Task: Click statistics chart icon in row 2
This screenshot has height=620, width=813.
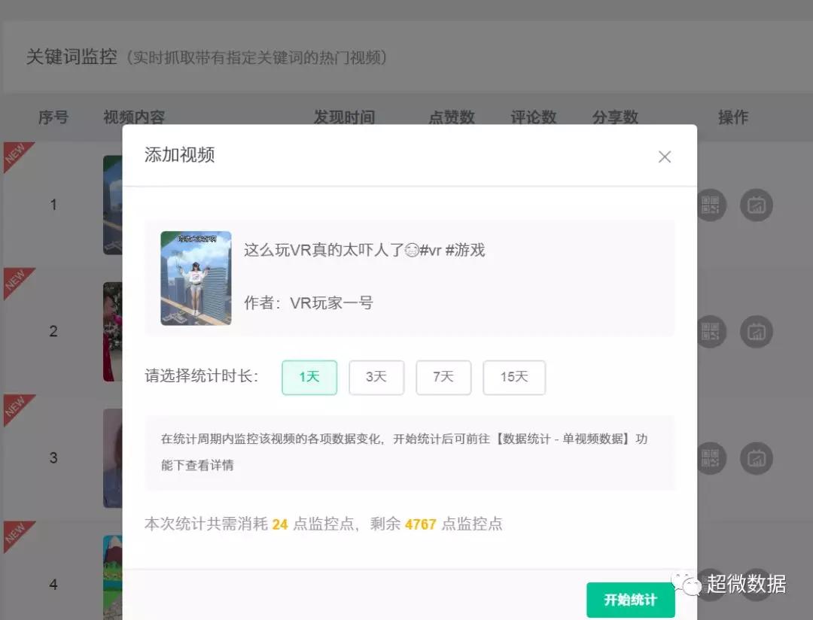Action: (x=756, y=332)
